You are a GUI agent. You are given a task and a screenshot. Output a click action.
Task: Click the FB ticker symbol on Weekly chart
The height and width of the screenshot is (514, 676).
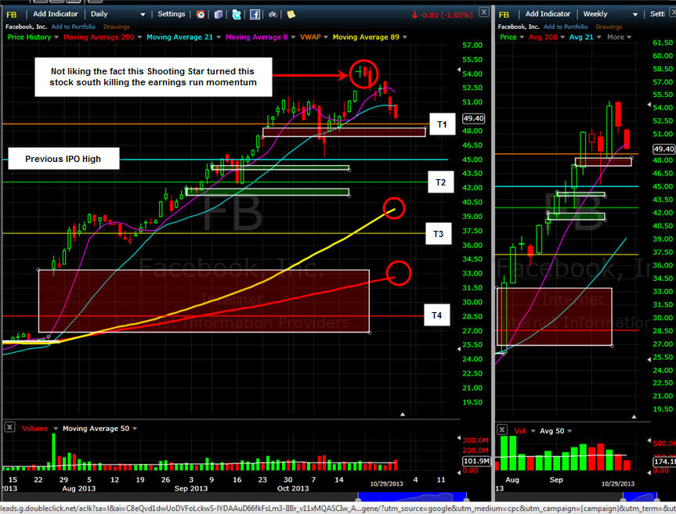click(504, 15)
